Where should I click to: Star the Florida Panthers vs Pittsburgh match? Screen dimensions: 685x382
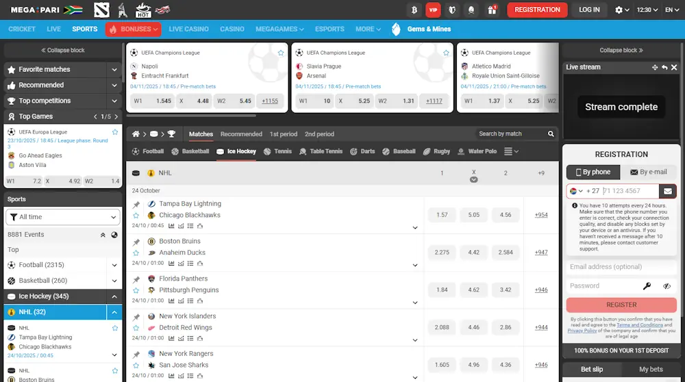point(136,291)
